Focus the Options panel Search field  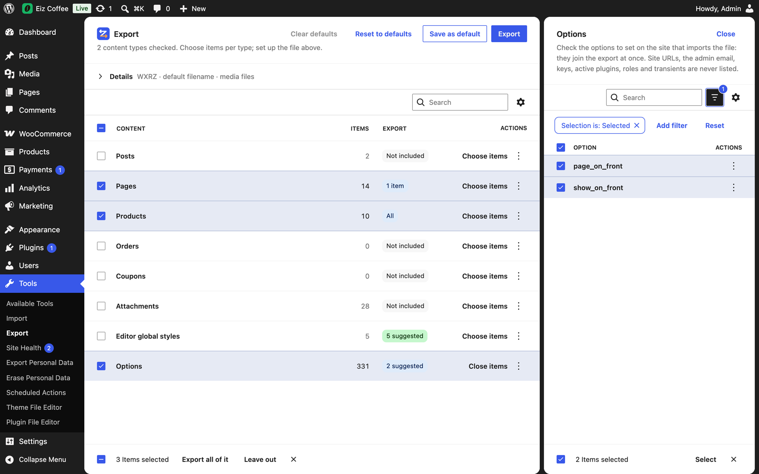[x=654, y=97]
